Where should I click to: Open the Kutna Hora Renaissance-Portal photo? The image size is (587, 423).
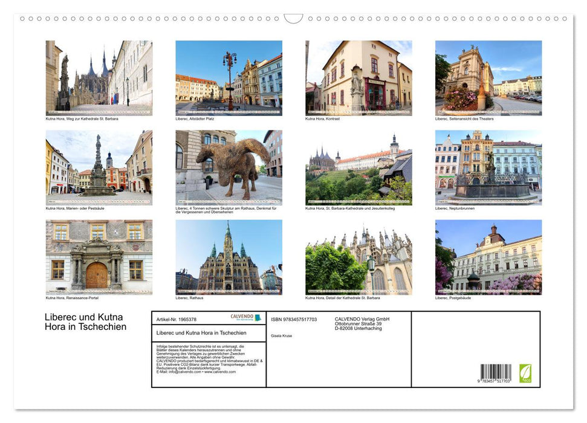99,257
